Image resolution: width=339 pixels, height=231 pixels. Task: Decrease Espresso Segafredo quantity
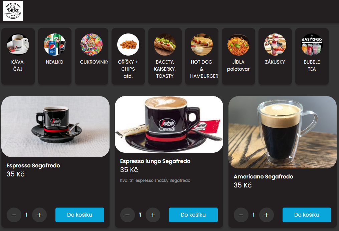(x=14, y=215)
